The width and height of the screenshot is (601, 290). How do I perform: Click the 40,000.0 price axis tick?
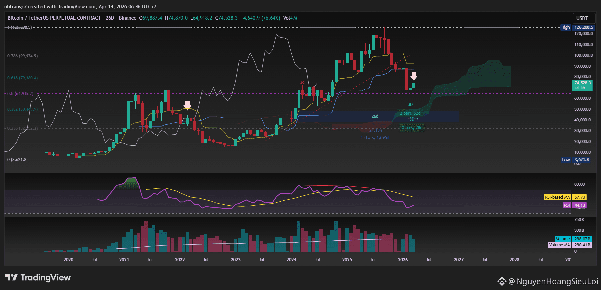click(x=583, y=120)
